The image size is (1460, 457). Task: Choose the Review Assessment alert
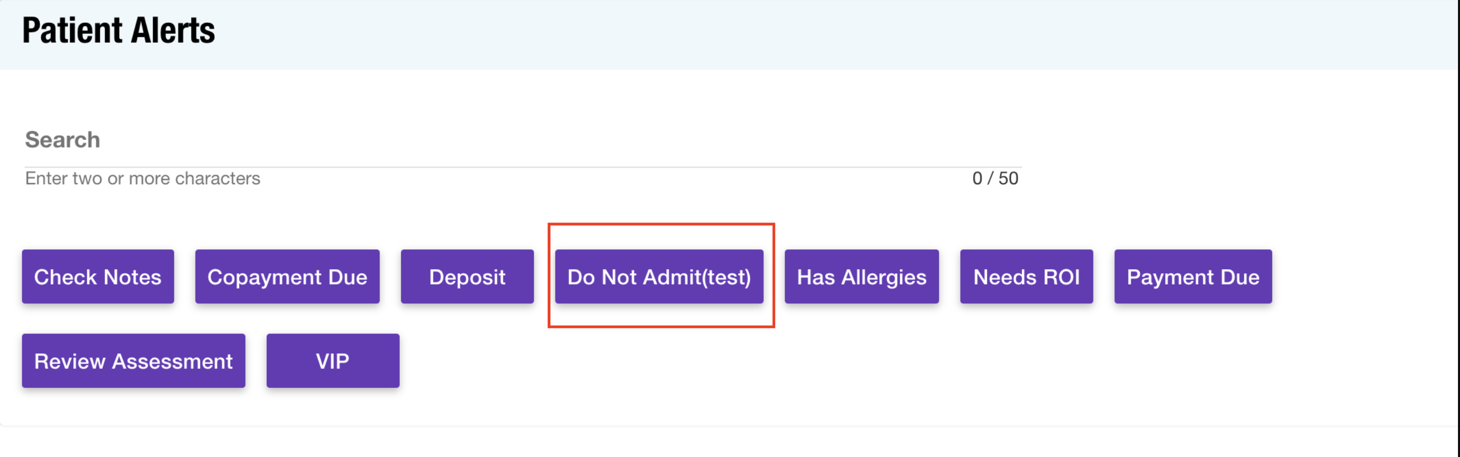[133, 361]
